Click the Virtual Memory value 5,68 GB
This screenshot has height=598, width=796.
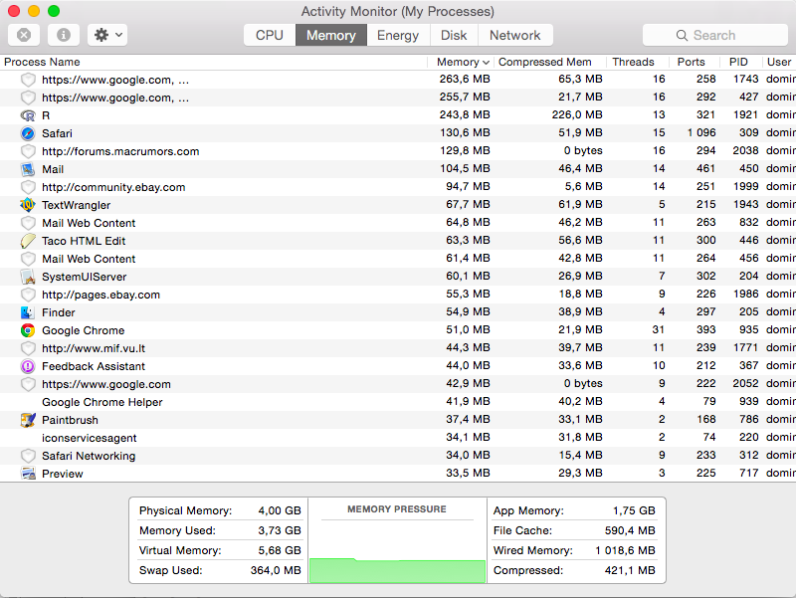click(x=280, y=550)
